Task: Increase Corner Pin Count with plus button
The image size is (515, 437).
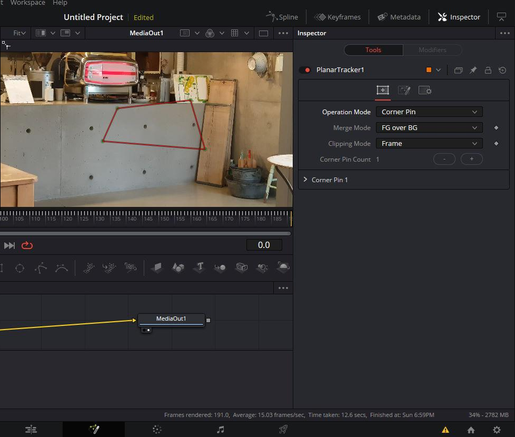Action: (471, 159)
